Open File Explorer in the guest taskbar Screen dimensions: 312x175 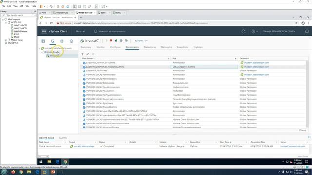point(49,162)
